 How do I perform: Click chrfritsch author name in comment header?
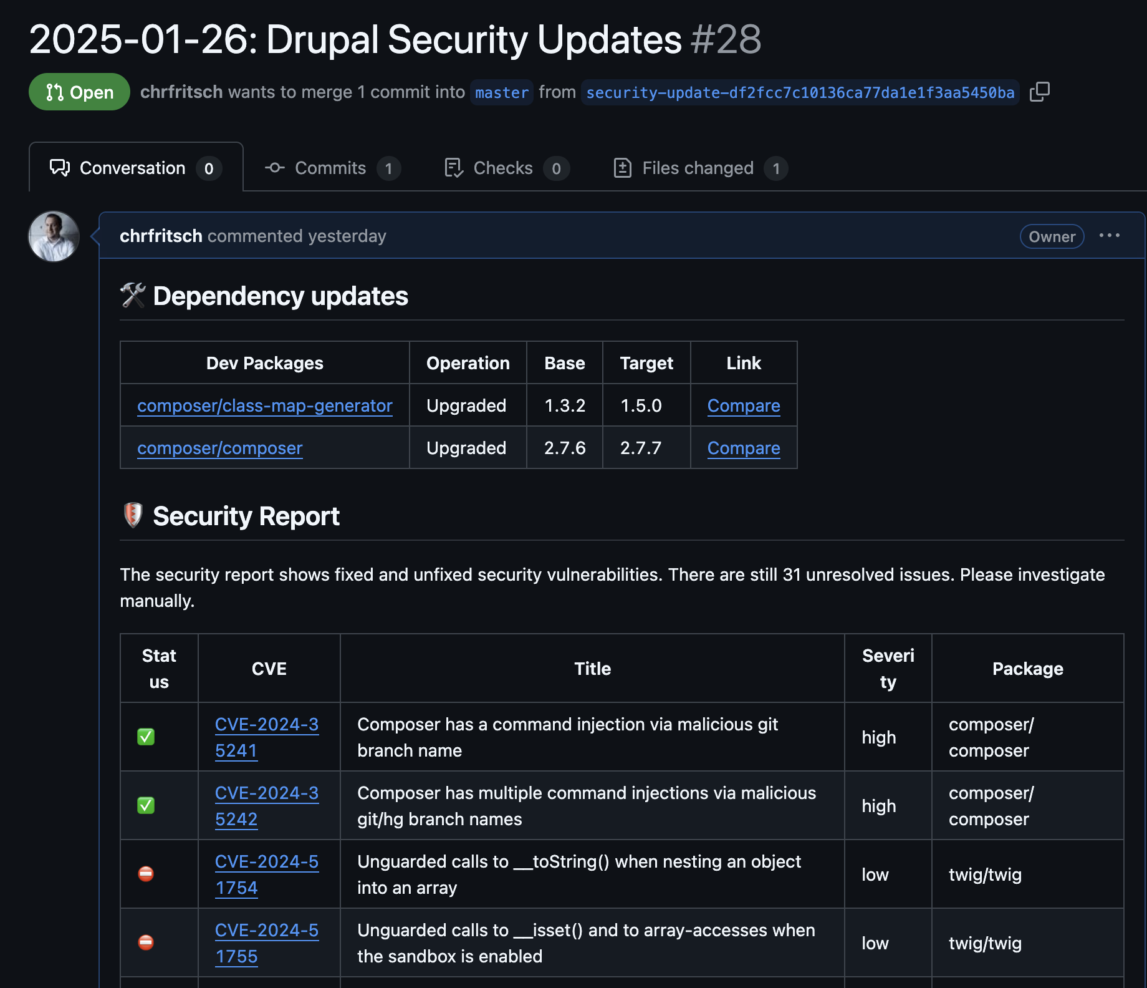161,236
